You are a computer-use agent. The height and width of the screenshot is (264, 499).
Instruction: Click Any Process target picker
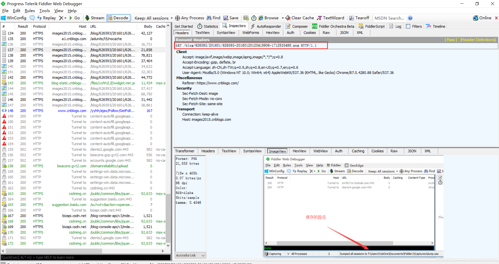point(190,18)
